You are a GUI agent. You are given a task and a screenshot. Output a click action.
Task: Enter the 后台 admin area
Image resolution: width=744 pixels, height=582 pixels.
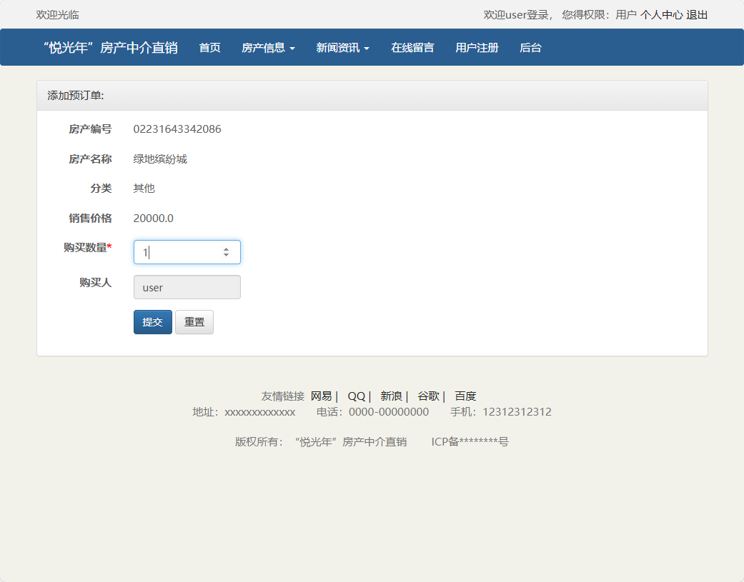pos(530,47)
